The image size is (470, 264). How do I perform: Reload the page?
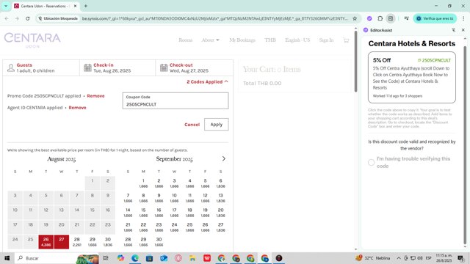28,18
